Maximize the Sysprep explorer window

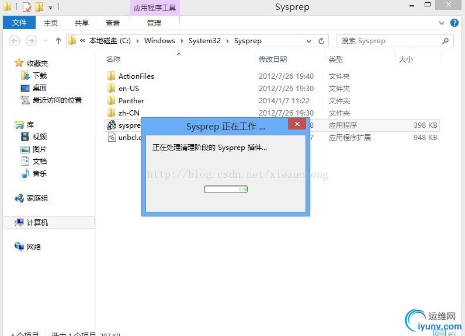428,5
